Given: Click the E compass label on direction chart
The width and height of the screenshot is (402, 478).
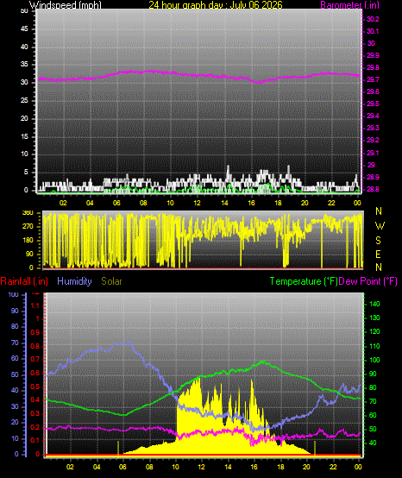Looking at the screenshot, I should point(378,254).
